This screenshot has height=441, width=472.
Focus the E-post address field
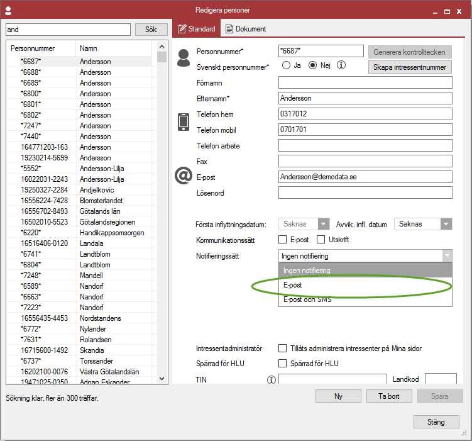tap(365, 177)
